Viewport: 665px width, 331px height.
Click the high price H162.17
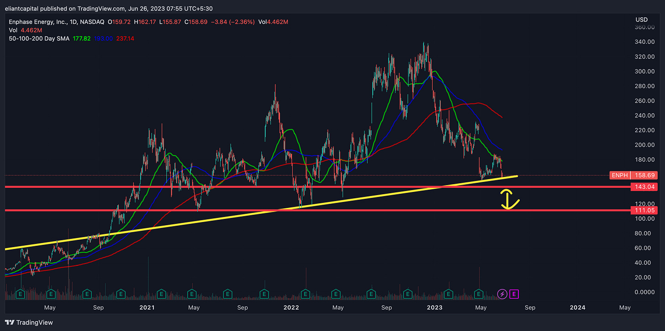tap(145, 21)
